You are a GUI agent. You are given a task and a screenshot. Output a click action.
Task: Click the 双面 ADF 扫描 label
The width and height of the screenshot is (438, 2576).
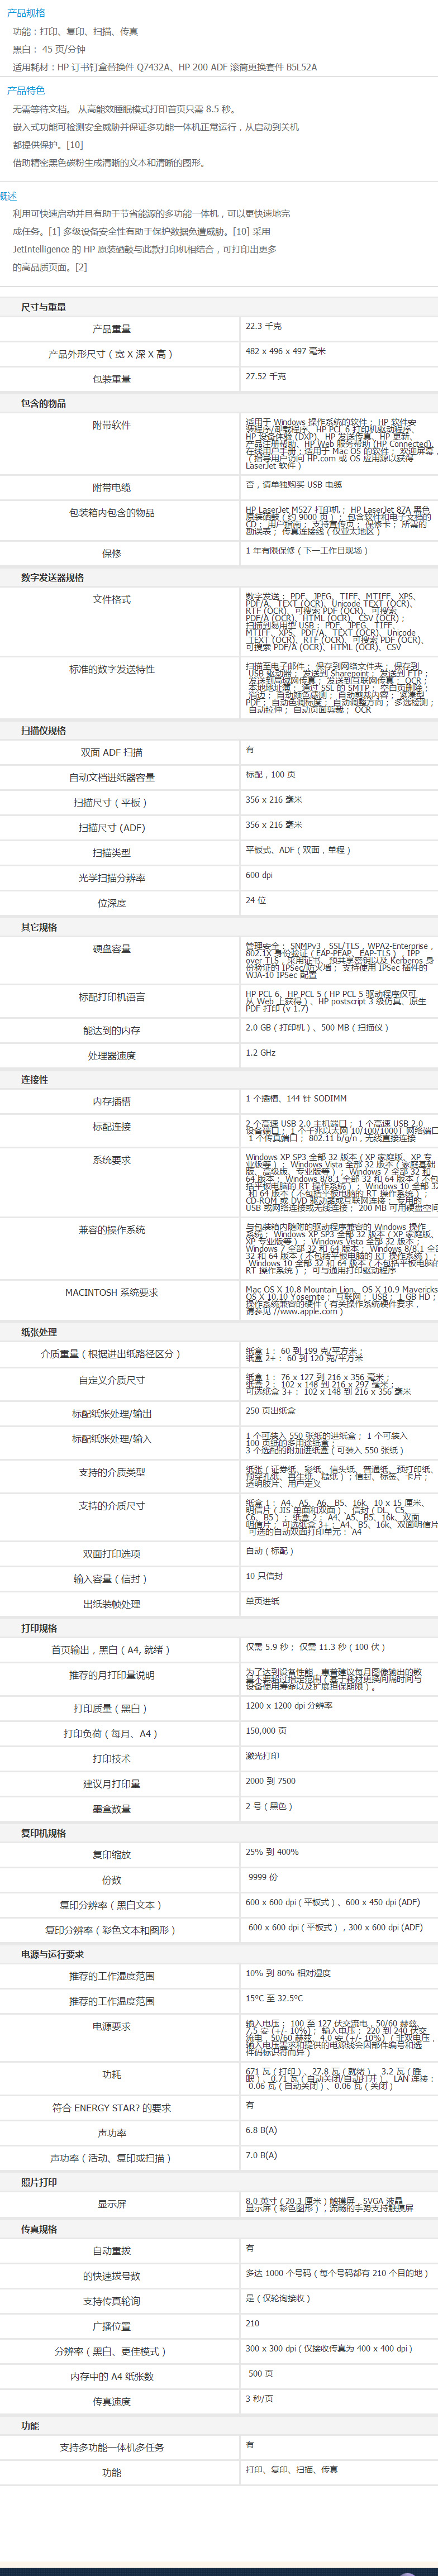[x=111, y=752]
